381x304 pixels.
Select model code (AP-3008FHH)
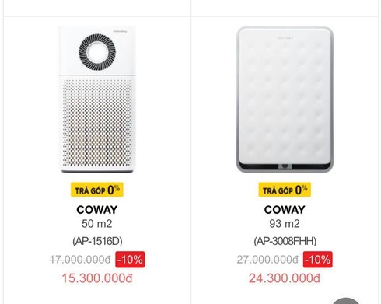click(285, 241)
